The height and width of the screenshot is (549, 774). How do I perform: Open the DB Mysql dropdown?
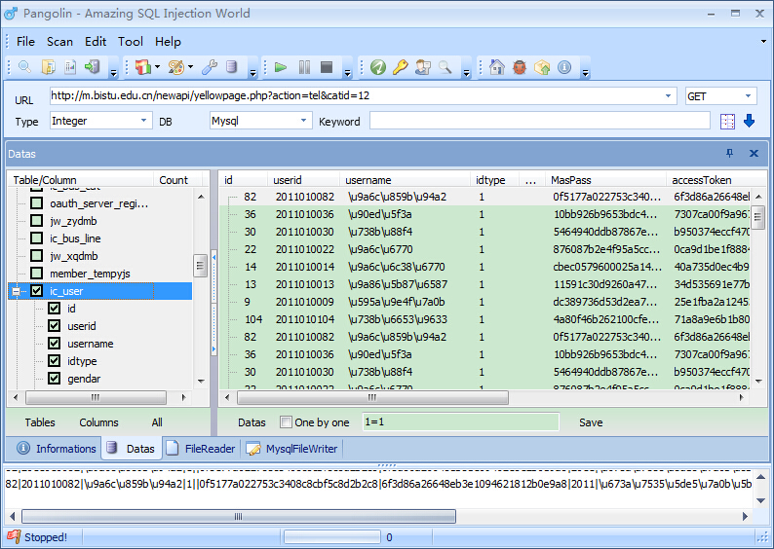(x=303, y=121)
